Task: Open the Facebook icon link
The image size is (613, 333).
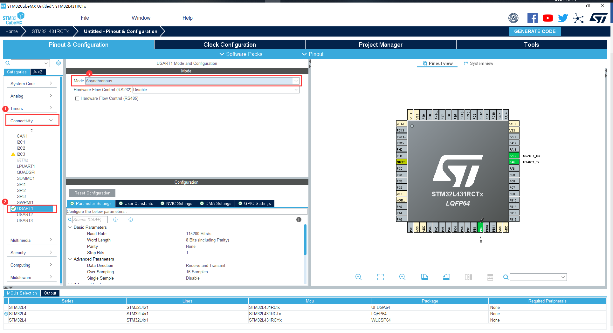Action: tap(532, 18)
